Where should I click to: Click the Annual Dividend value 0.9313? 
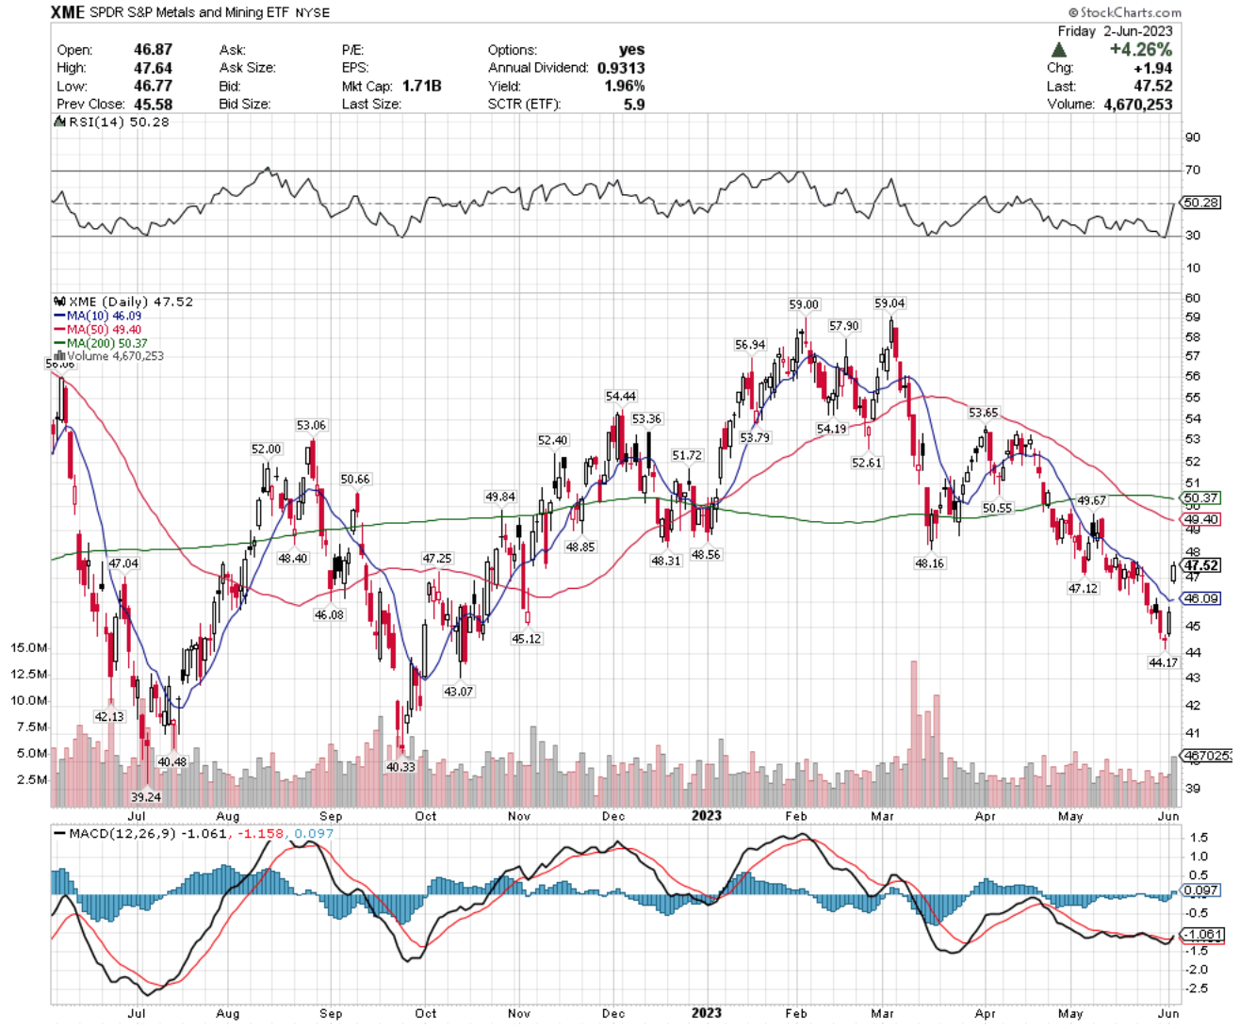tap(621, 68)
